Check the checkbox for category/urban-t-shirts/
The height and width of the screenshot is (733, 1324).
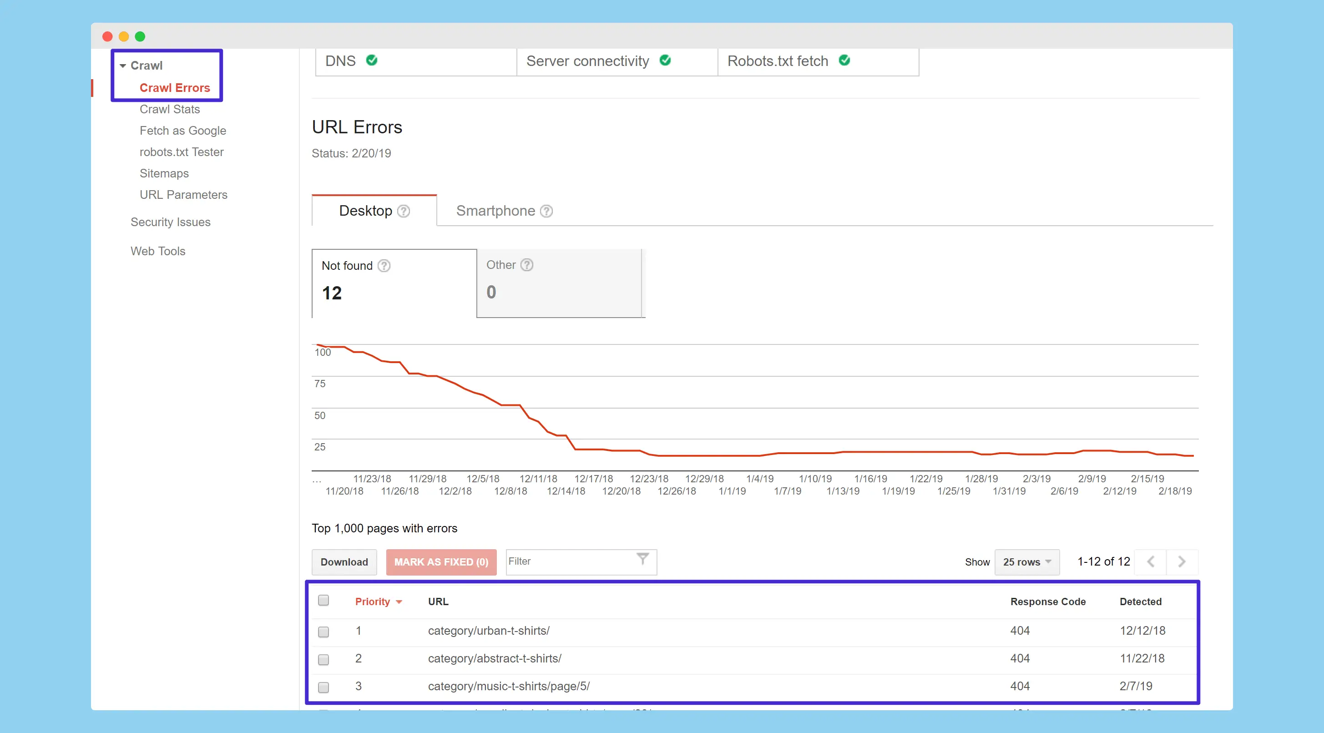point(323,631)
